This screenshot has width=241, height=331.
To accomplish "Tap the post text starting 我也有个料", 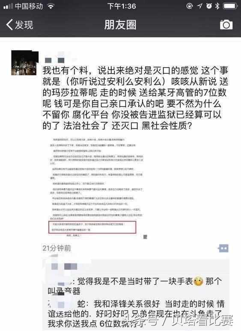I will 135,98.
